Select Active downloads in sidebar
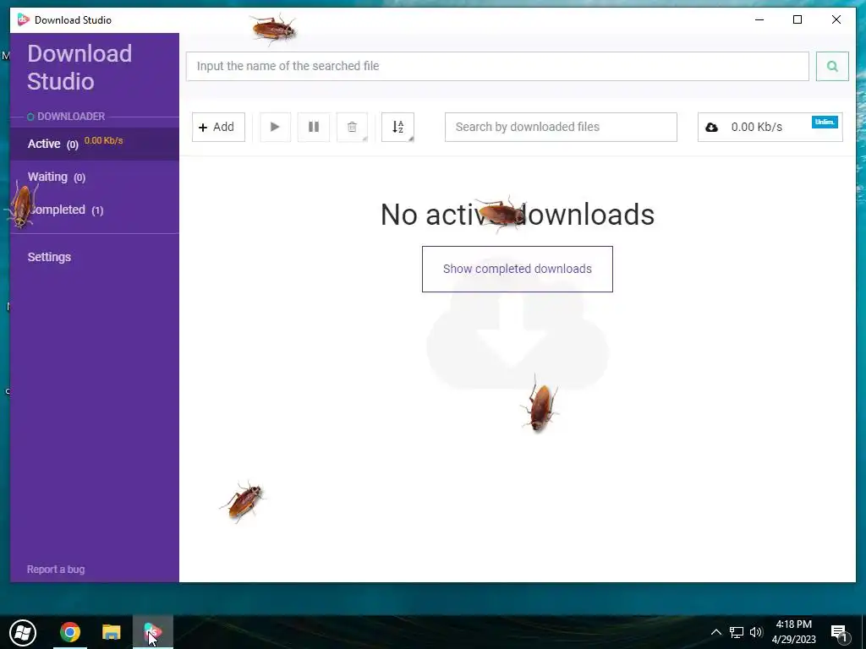Viewport: 866px width, 649px height. pos(95,144)
